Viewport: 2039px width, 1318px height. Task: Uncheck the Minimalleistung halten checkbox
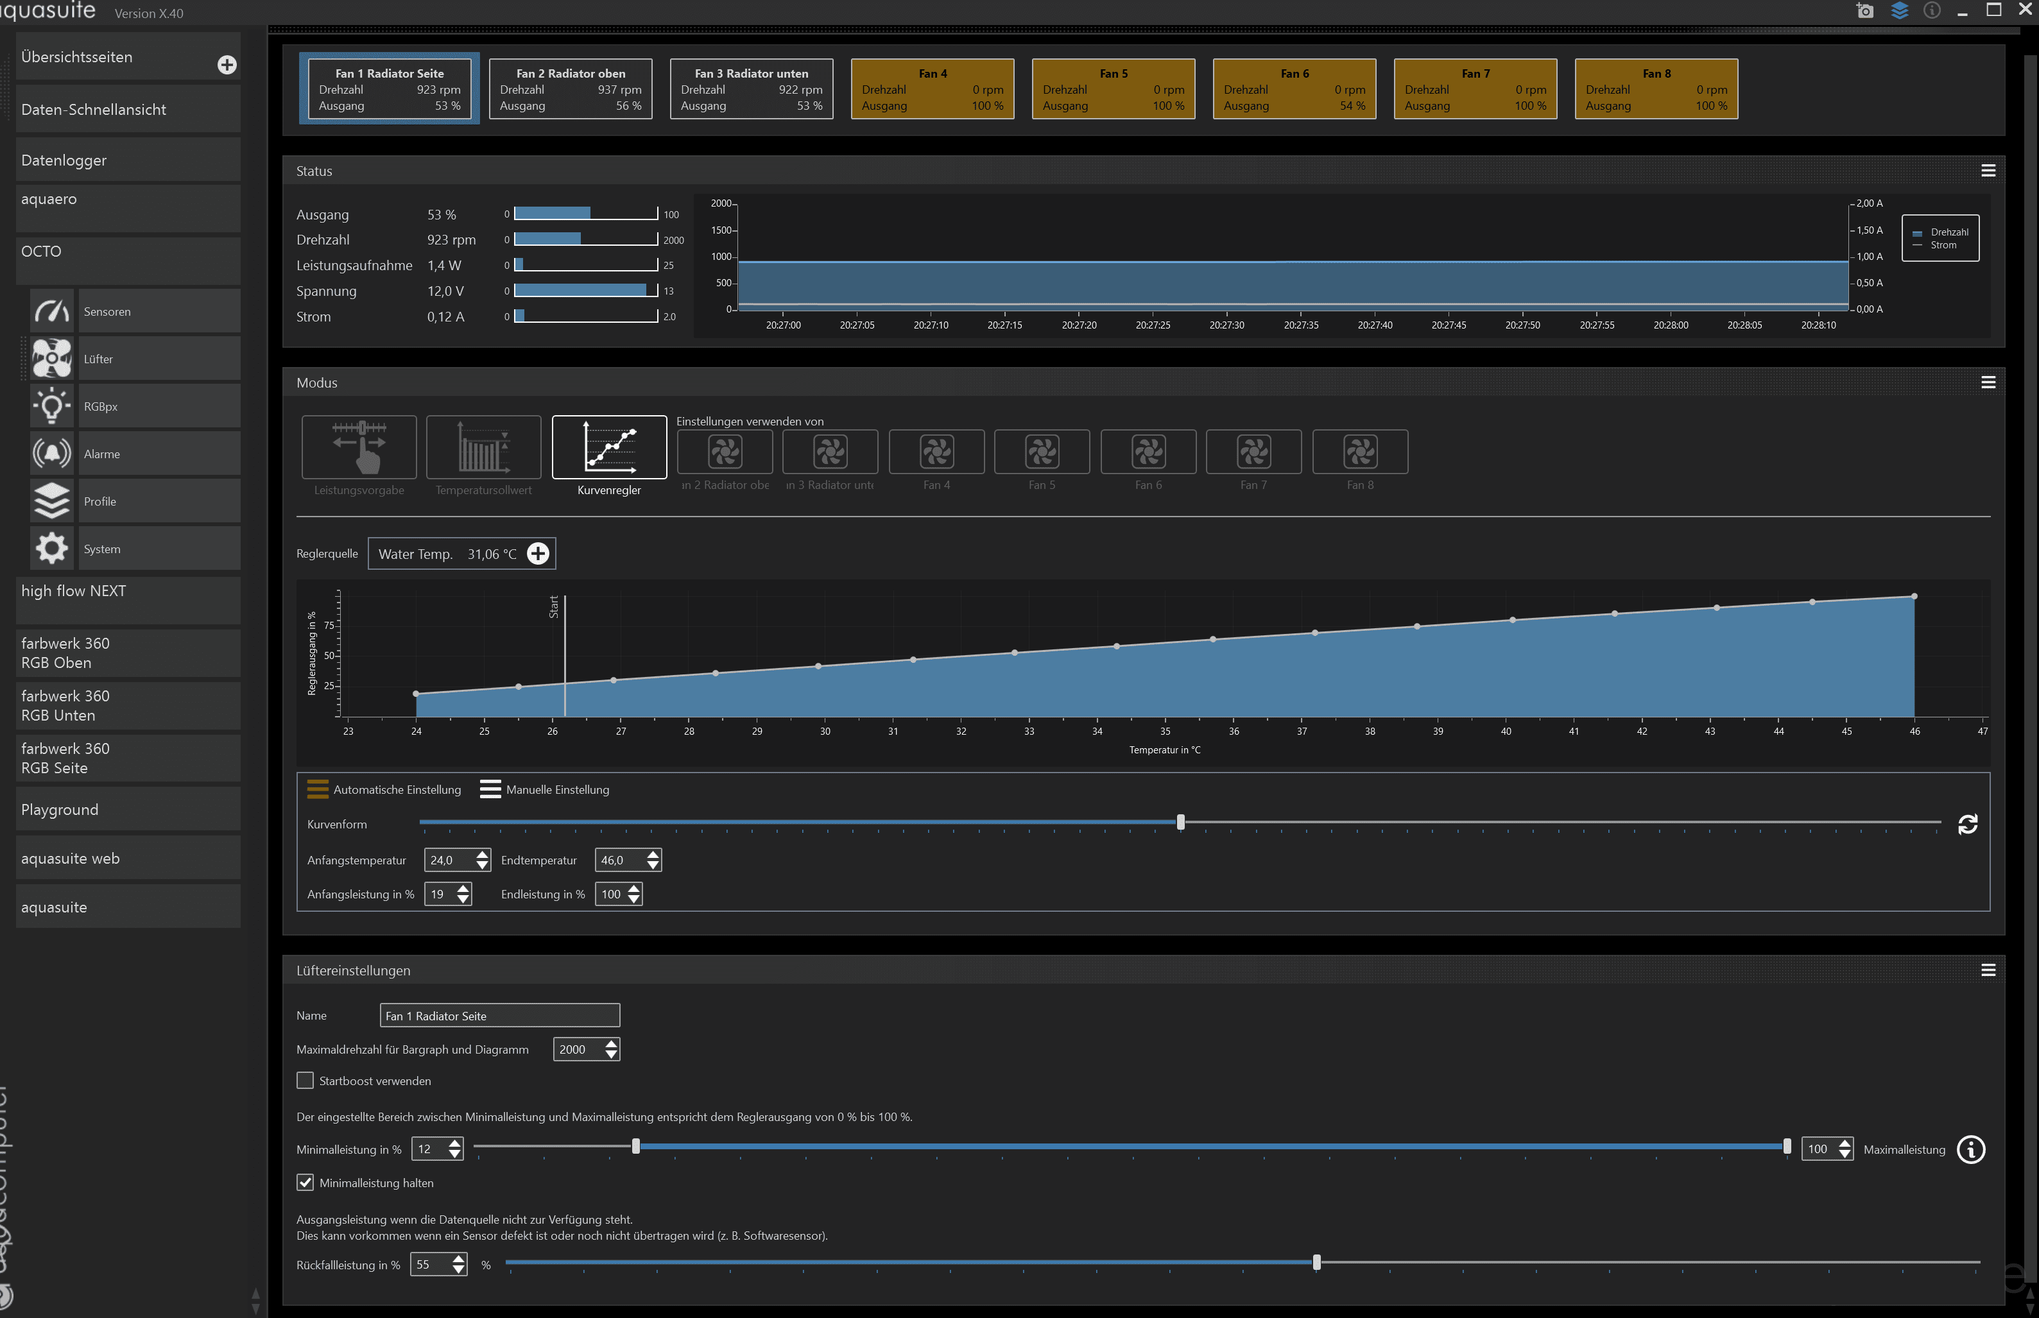pos(305,1183)
